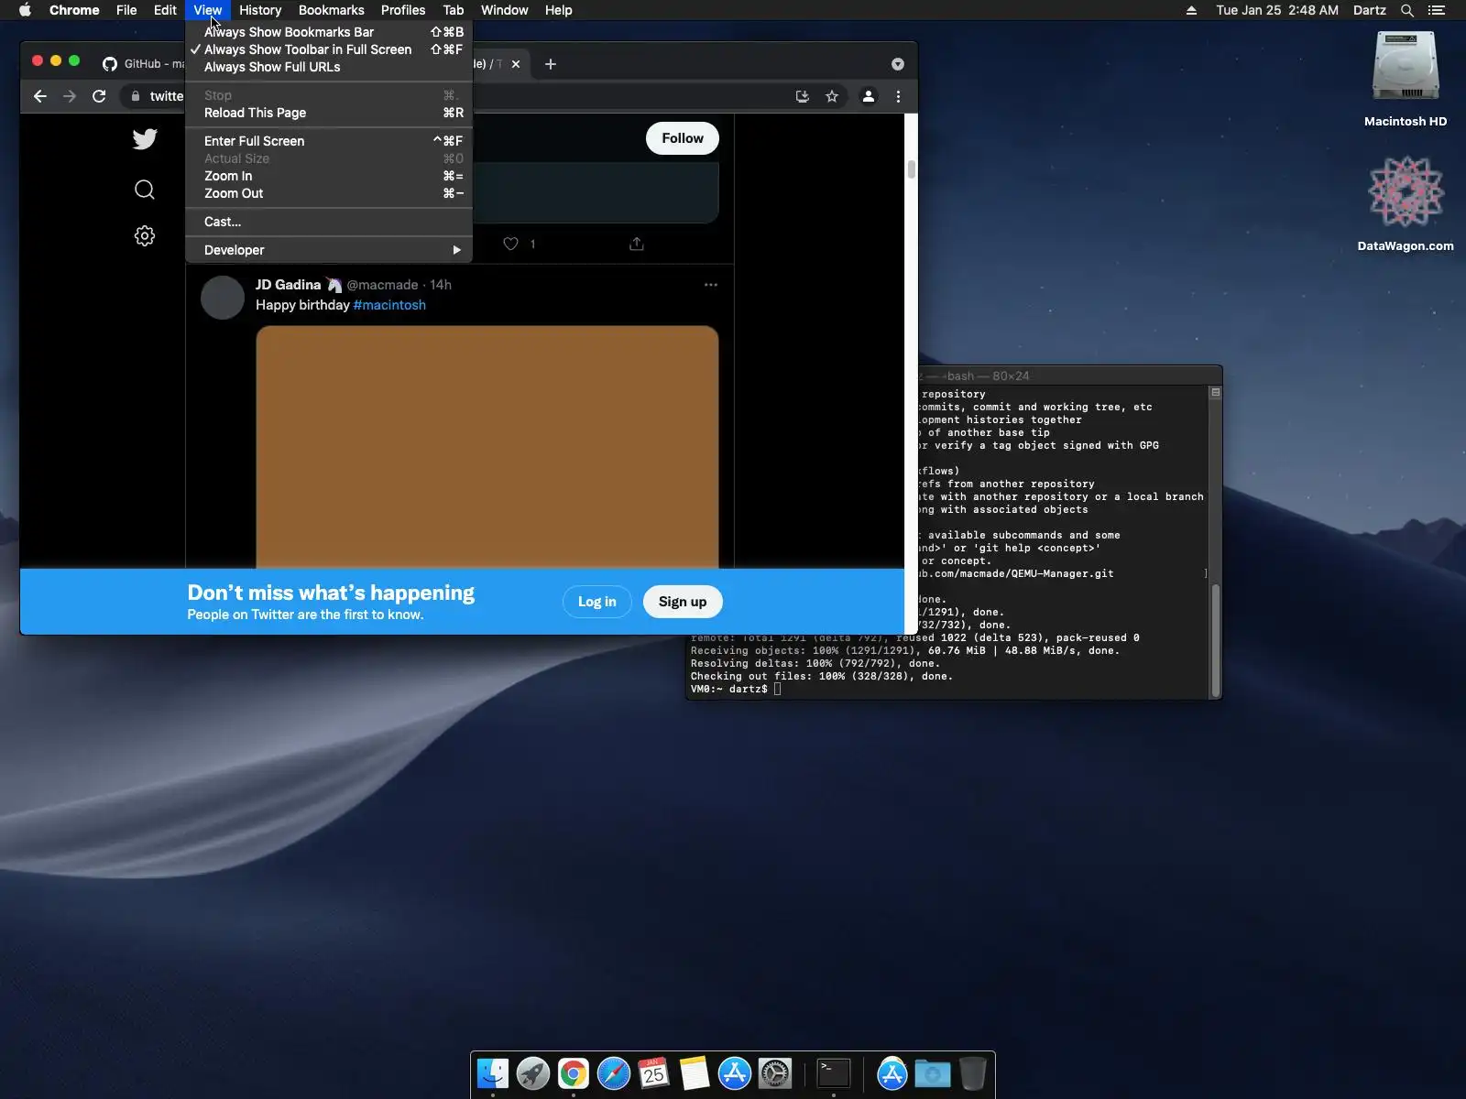Screen dimensions: 1466x1099
Task: Choose Enter Full Screen
Action: 329,141
